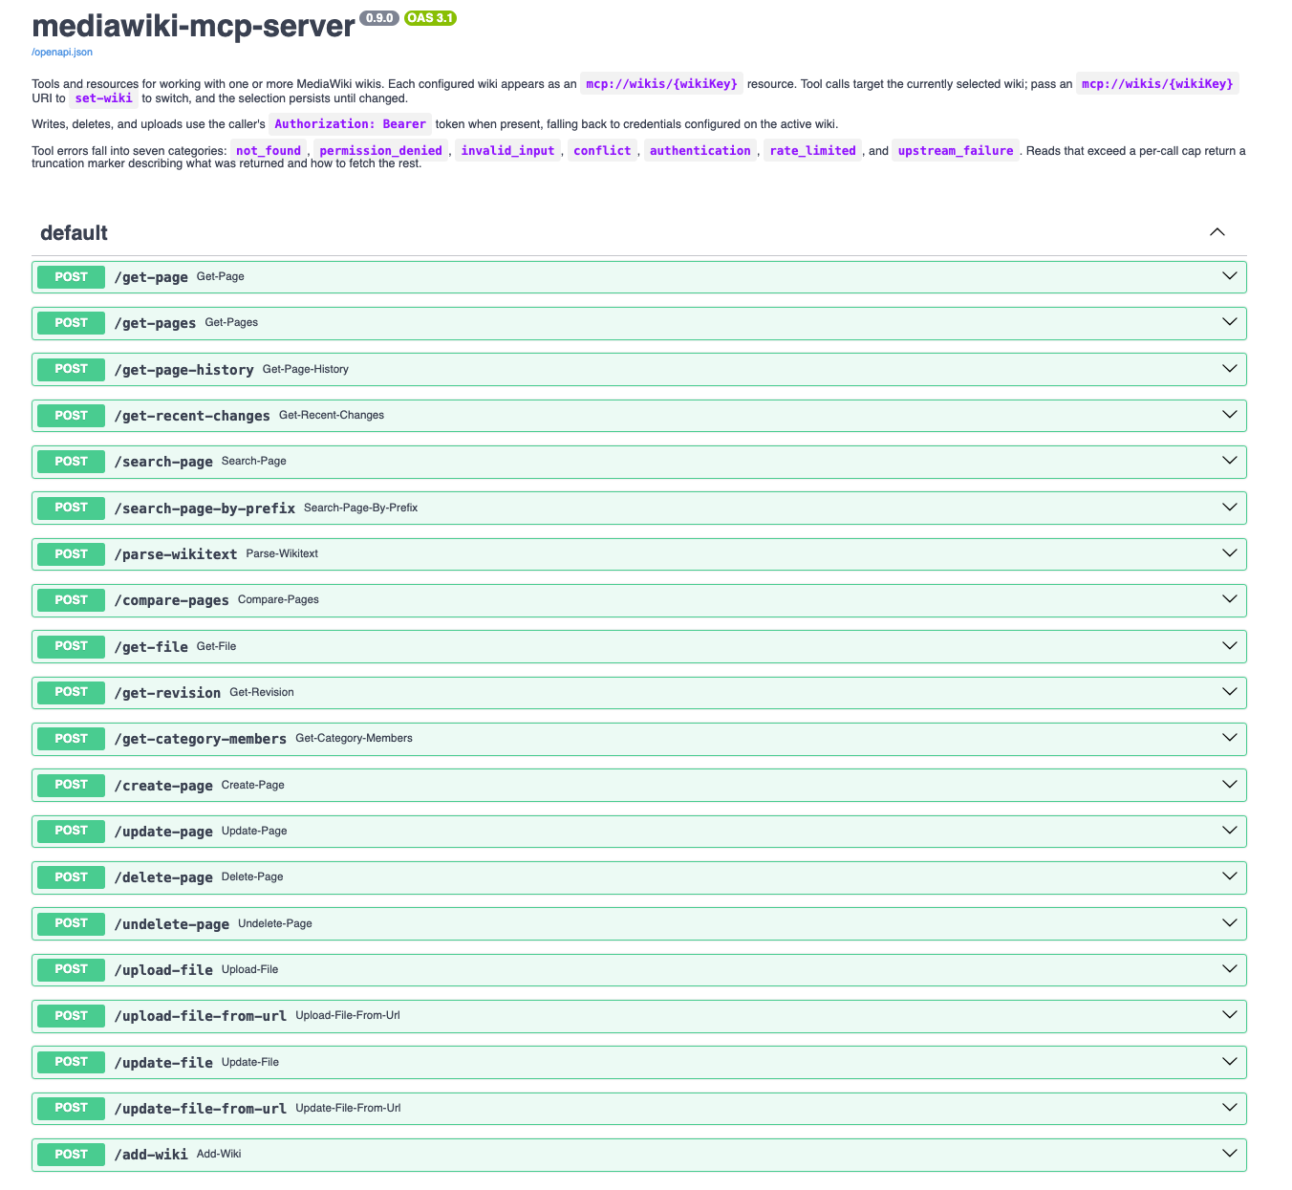This screenshot has width=1292, height=1190.
Task: Expand the /search-page-by-prefix row chevron
Action: click(x=1230, y=508)
